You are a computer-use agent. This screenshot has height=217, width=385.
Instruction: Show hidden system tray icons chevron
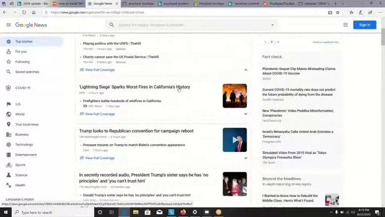point(331,212)
